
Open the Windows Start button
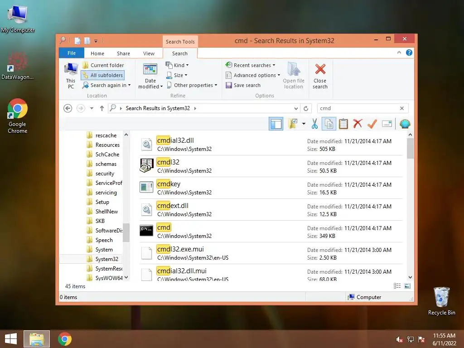[x=11, y=339]
